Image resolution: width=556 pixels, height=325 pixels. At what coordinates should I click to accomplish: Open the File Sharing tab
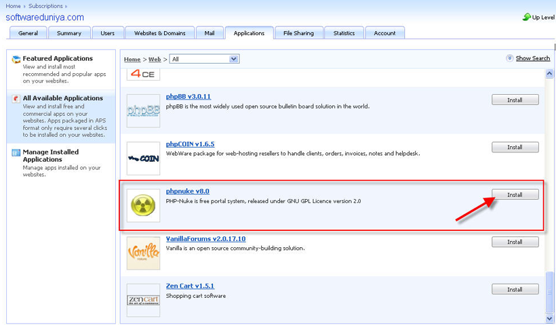(x=298, y=33)
